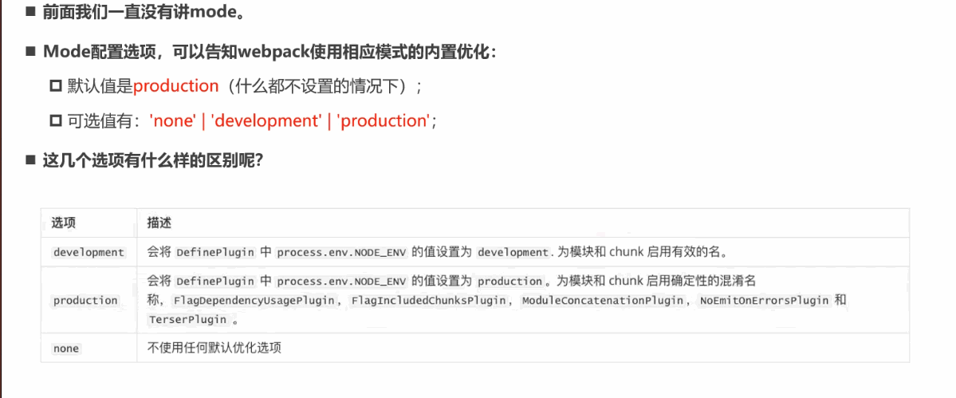This screenshot has height=398, width=956.
Task: Click the bullet before "这几个选项有什么样的区别呢"
Action: pyautogui.click(x=30, y=160)
